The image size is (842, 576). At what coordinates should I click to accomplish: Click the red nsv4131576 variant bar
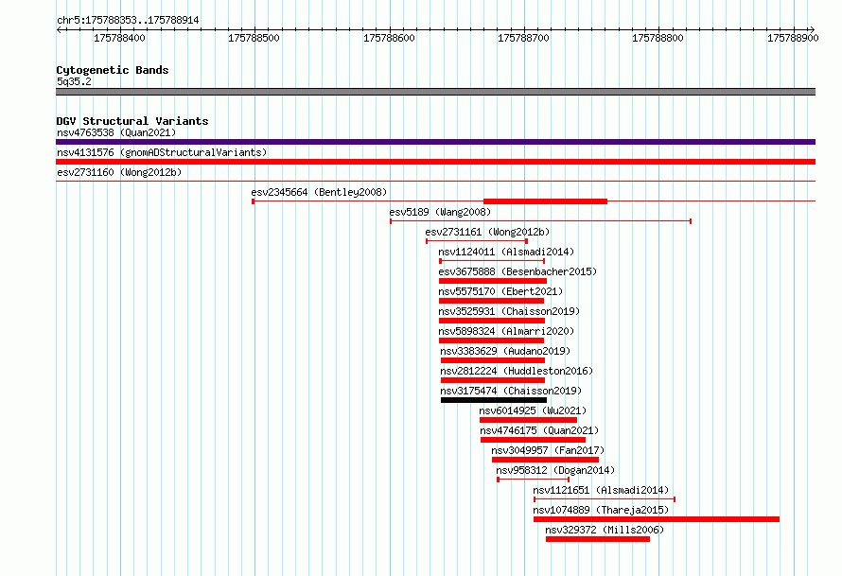[x=435, y=162]
